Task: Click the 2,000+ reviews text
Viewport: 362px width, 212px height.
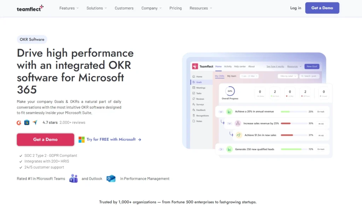Action: tap(72, 123)
